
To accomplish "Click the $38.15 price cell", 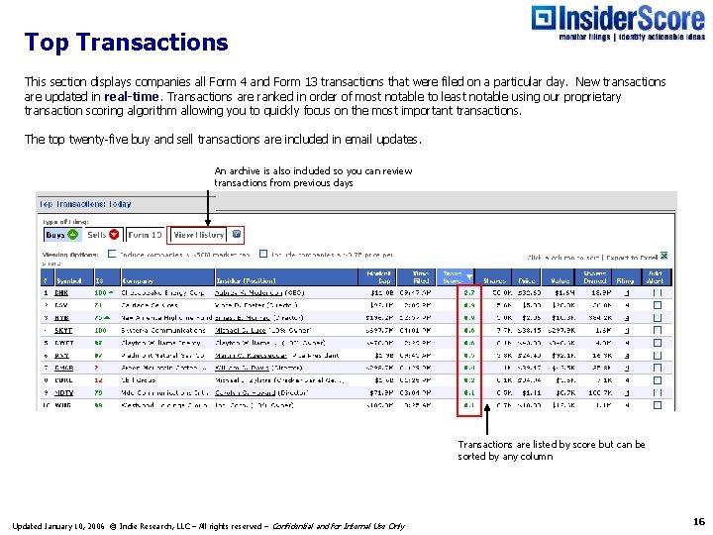I will [x=528, y=330].
